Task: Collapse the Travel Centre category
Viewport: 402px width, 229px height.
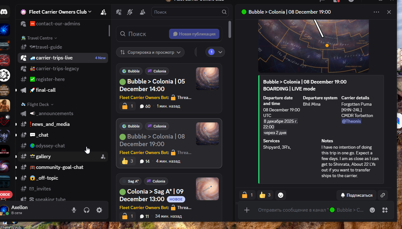Action: [x=39, y=38]
